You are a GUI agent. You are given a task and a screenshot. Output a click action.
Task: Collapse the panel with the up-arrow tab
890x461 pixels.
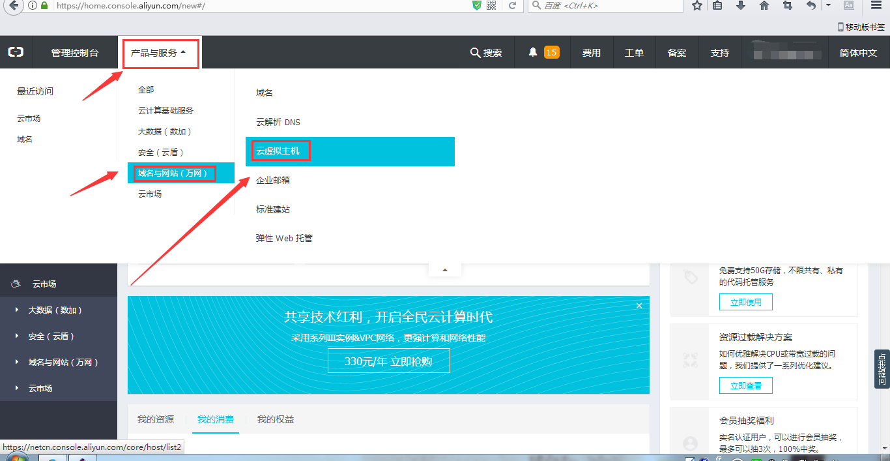click(445, 269)
